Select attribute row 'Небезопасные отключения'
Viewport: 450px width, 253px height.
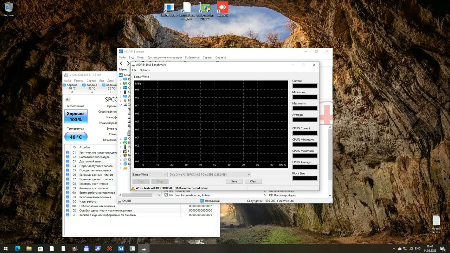click(x=140, y=206)
